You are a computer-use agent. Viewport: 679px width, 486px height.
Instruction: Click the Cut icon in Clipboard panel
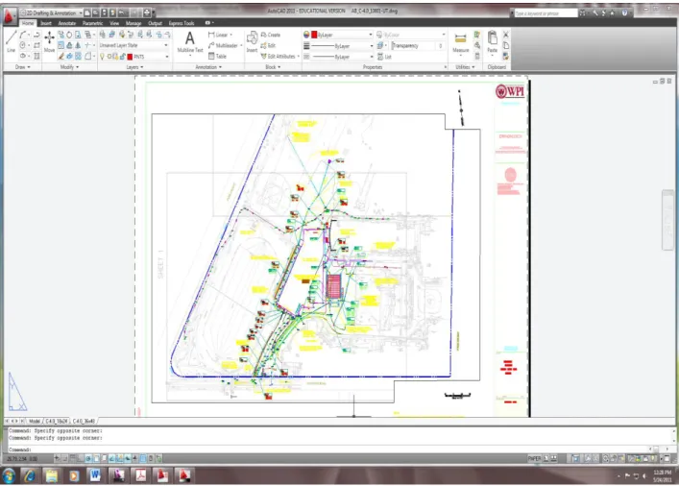point(505,35)
